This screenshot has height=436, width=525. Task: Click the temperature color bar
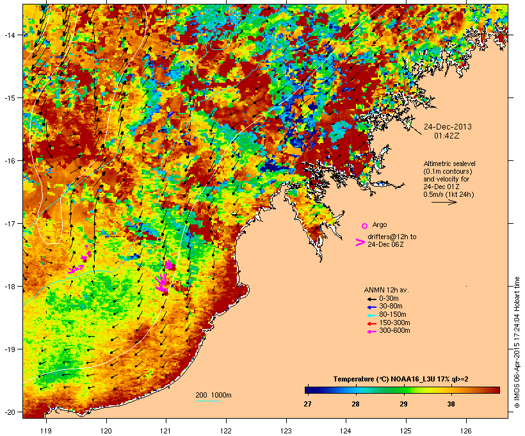tap(402, 390)
